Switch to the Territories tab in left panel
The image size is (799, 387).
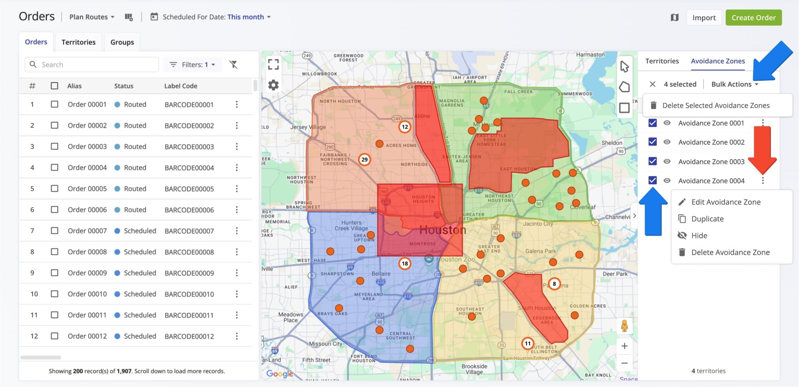point(78,42)
